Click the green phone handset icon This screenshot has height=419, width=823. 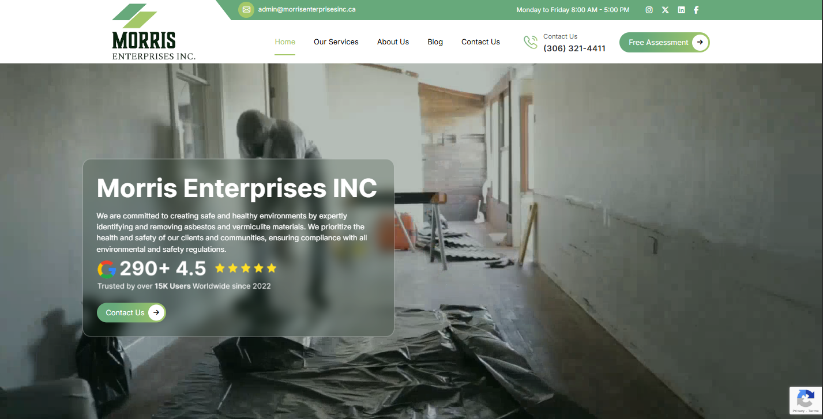pos(531,43)
